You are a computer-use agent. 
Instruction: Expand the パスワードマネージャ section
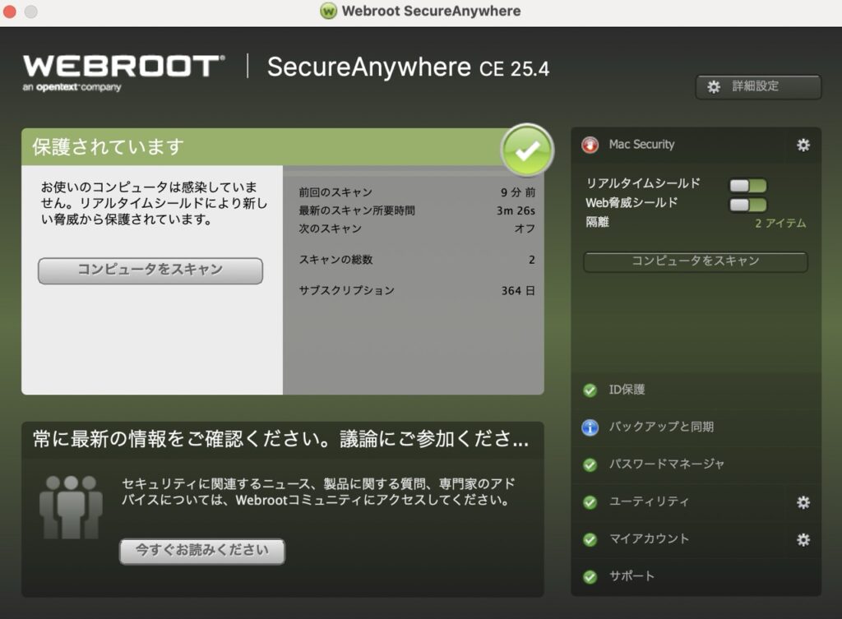(666, 464)
